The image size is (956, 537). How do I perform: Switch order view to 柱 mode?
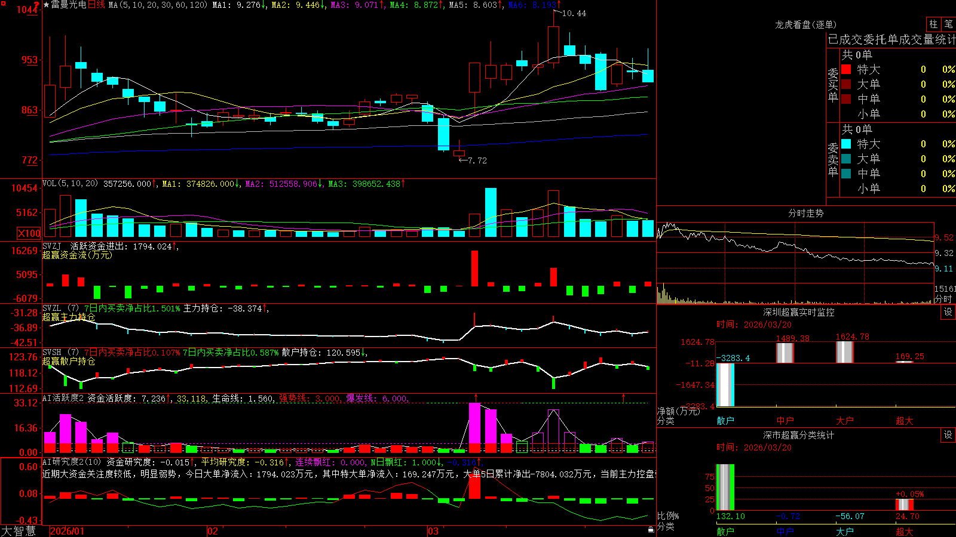pos(933,24)
